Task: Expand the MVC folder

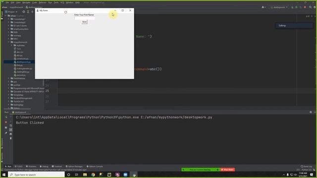Action: [x=9, y=39]
